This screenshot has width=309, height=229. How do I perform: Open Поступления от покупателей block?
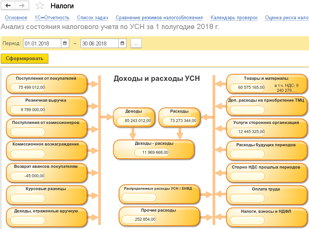pyautogui.click(x=46, y=84)
